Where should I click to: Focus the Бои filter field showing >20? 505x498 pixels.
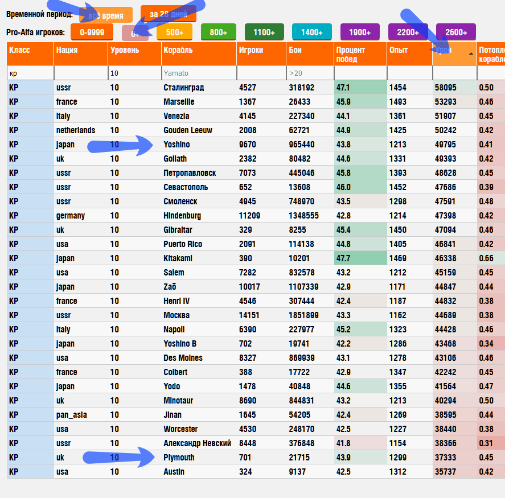pyautogui.click(x=310, y=73)
